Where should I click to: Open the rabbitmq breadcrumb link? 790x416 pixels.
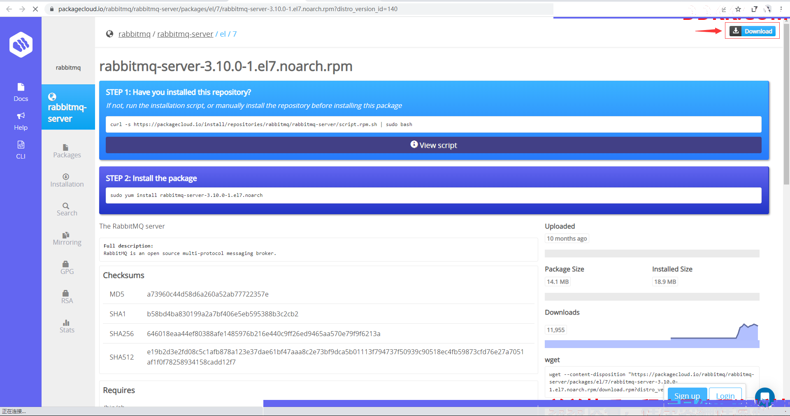pyautogui.click(x=135, y=34)
